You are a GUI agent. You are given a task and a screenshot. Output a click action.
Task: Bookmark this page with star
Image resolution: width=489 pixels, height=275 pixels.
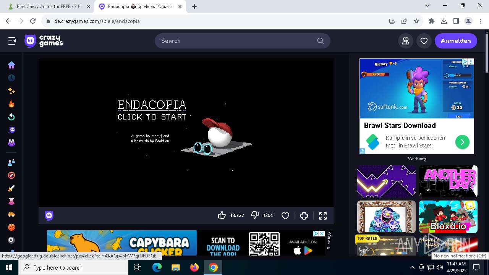tap(416, 21)
